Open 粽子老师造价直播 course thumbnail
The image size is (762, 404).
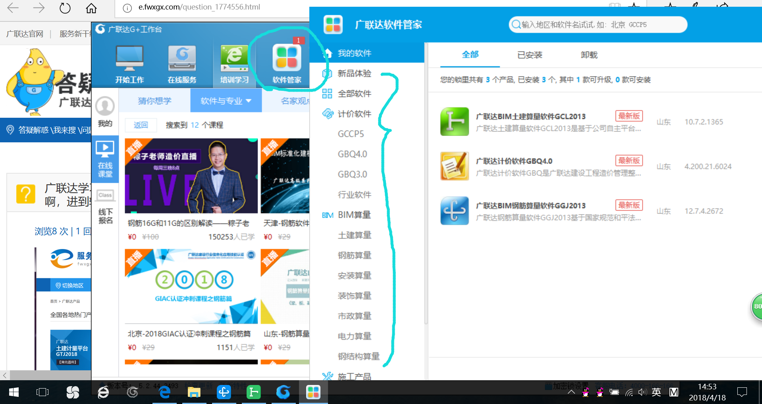click(191, 176)
